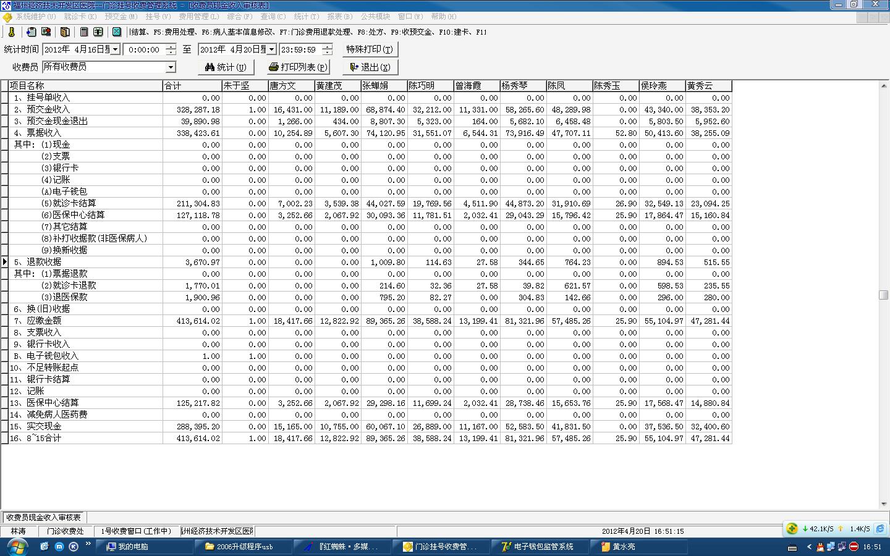Click the green grid toolbar icon
Viewport: 890px width, 556px height.
(98, 32)
